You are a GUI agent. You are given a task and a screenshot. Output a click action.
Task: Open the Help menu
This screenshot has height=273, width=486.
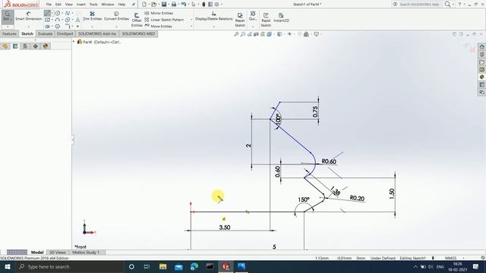121,5
